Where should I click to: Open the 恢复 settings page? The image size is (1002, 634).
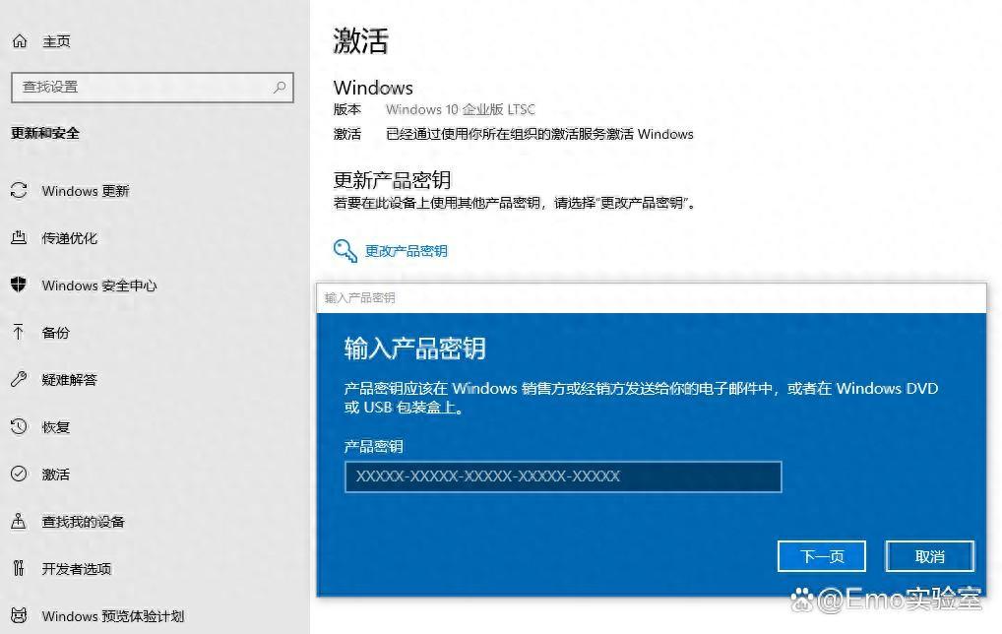(x=55, y=427)
